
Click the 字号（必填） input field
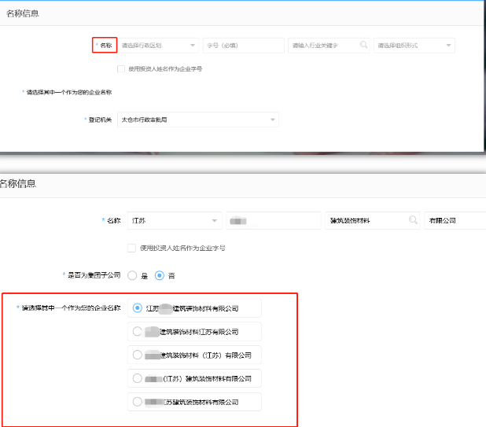coord(243,46)
